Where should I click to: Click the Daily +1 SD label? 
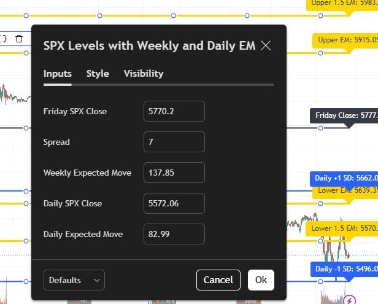point(344,179)
